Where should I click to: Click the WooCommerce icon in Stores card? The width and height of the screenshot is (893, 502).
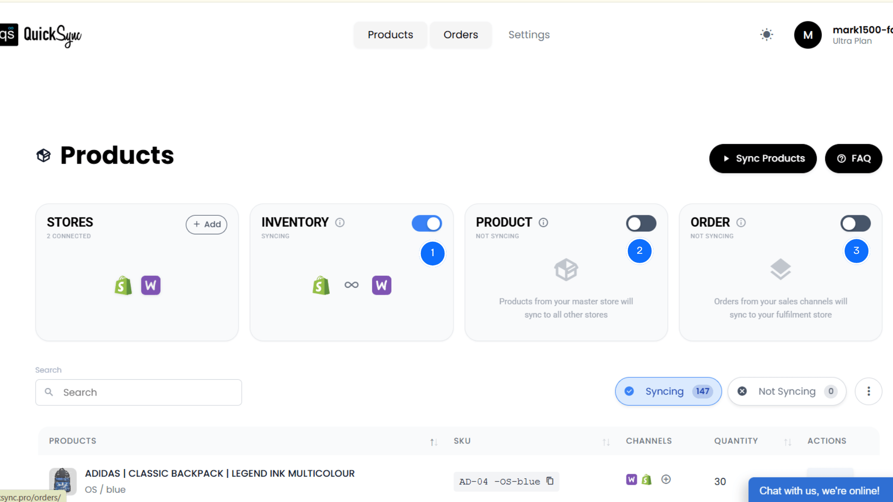(x=151, y=285)
